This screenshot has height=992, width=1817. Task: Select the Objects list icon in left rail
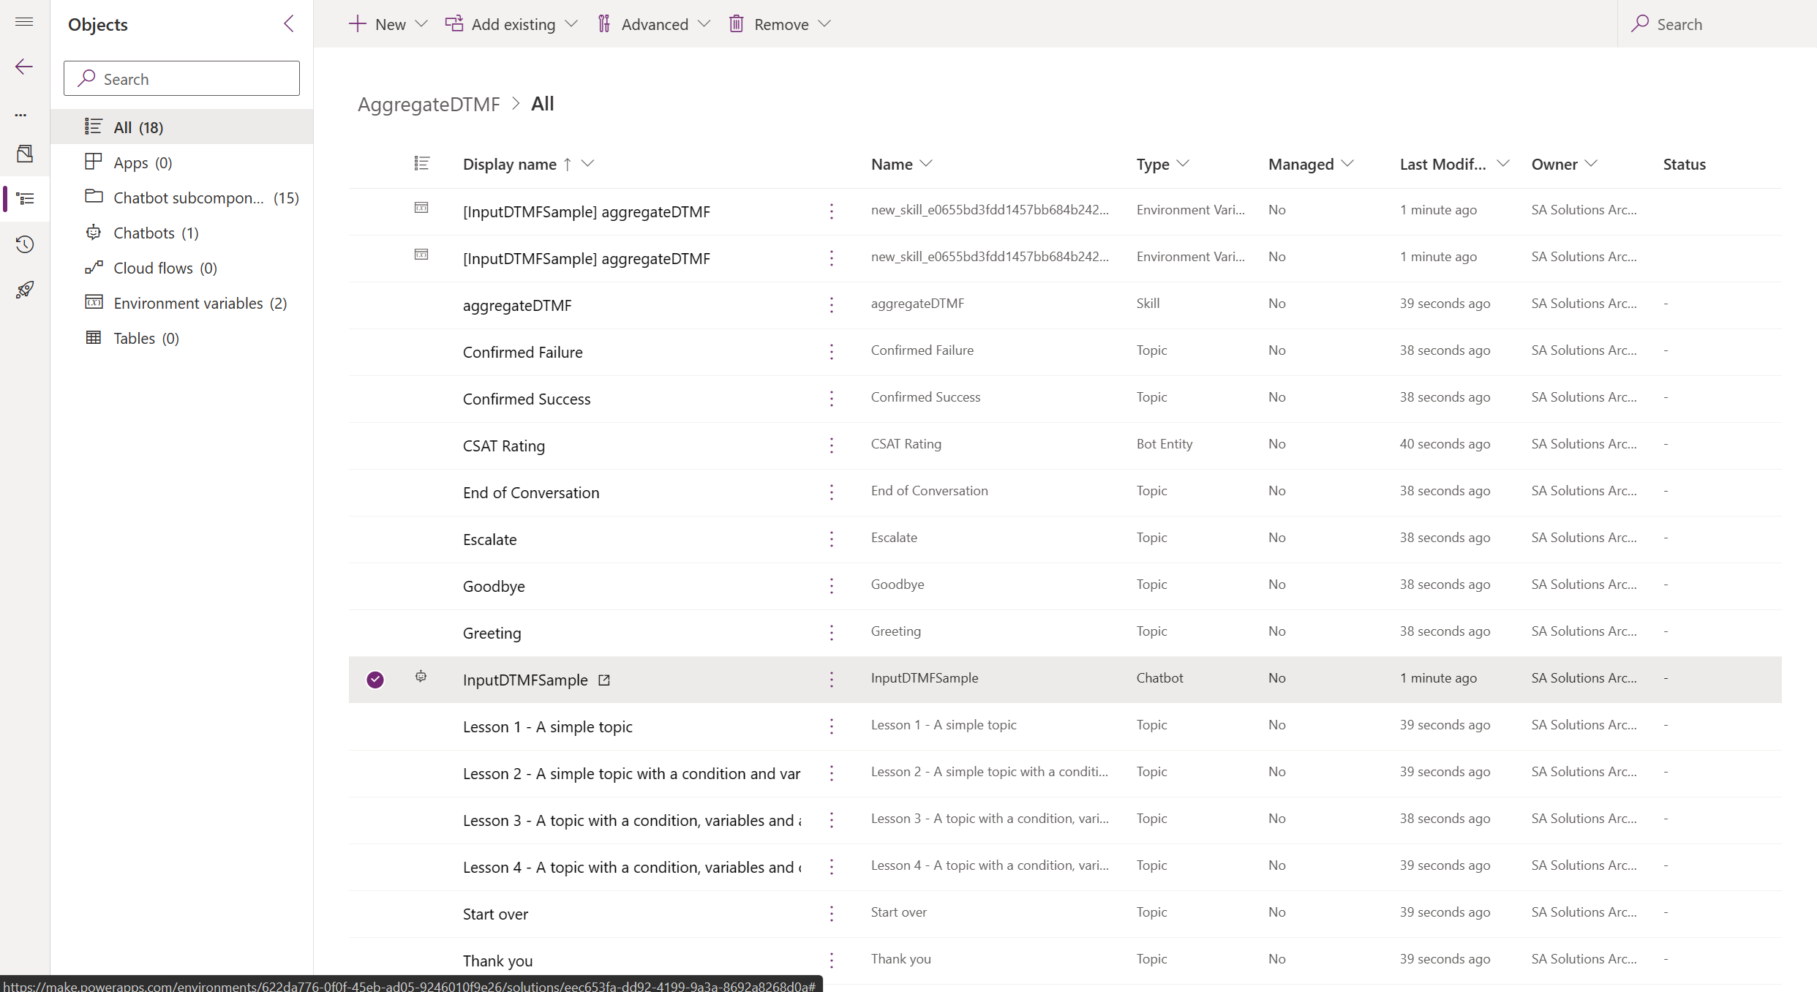[x=26, y=198]
